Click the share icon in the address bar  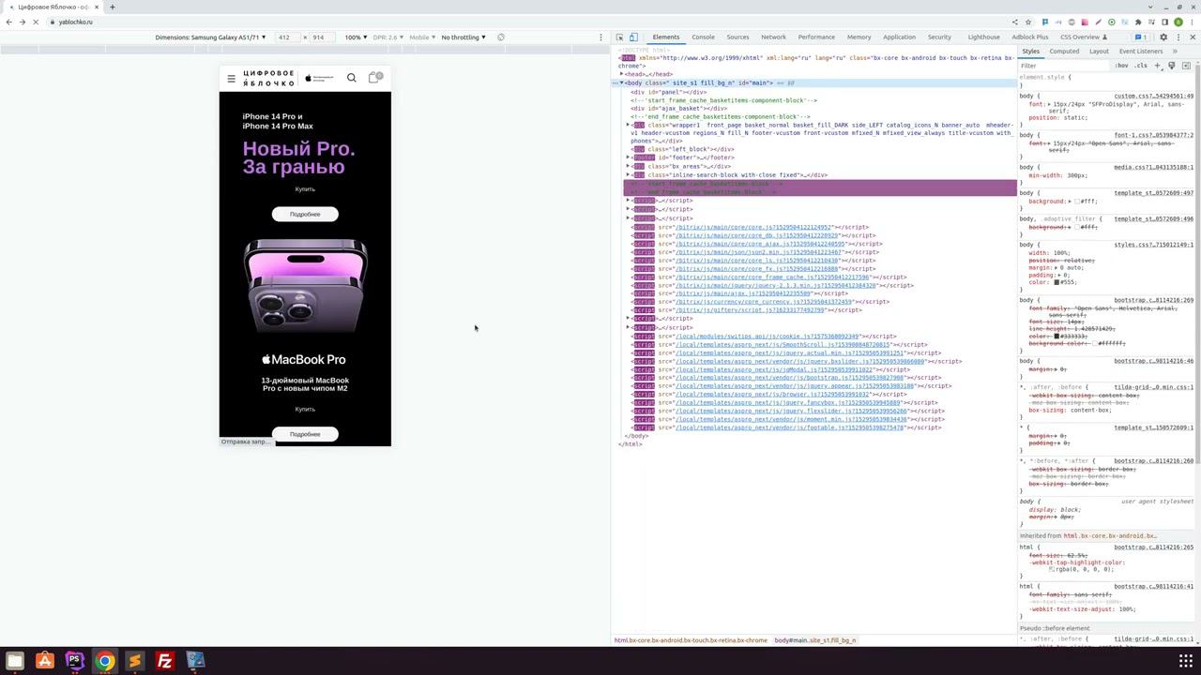pyautogui.click(x=1015, y=22)
